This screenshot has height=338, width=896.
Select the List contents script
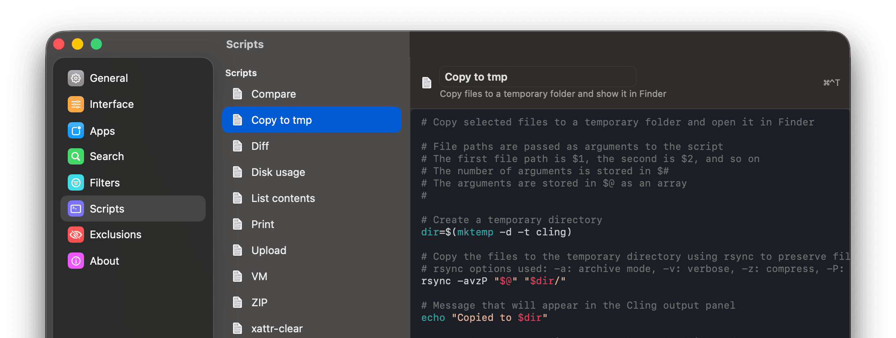tap(312, 198)
